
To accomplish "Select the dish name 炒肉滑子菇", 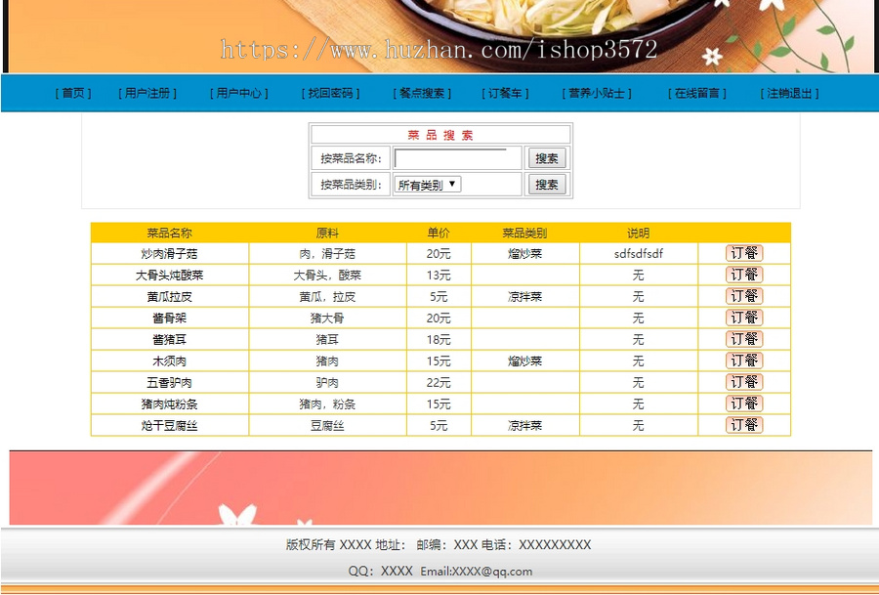I will [x=169, y=253].
